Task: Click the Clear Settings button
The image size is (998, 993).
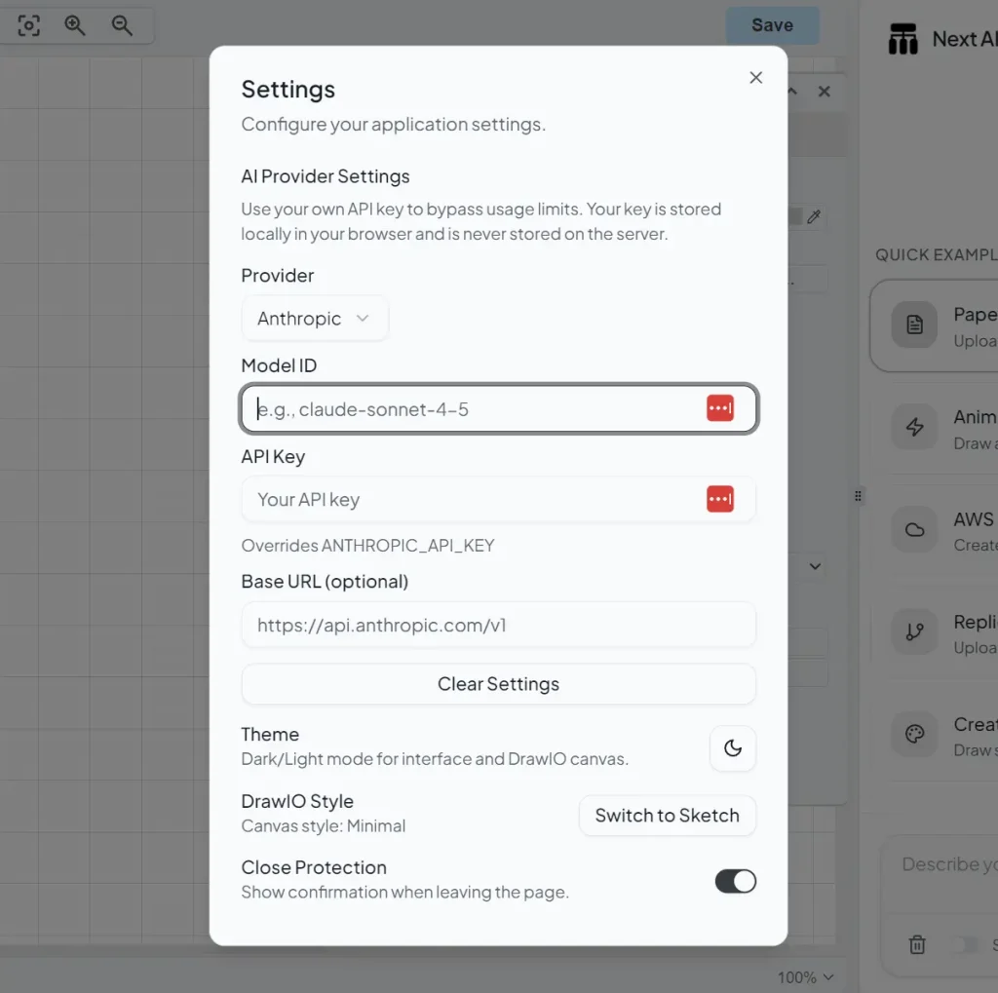Action: [x=498, y=683]
